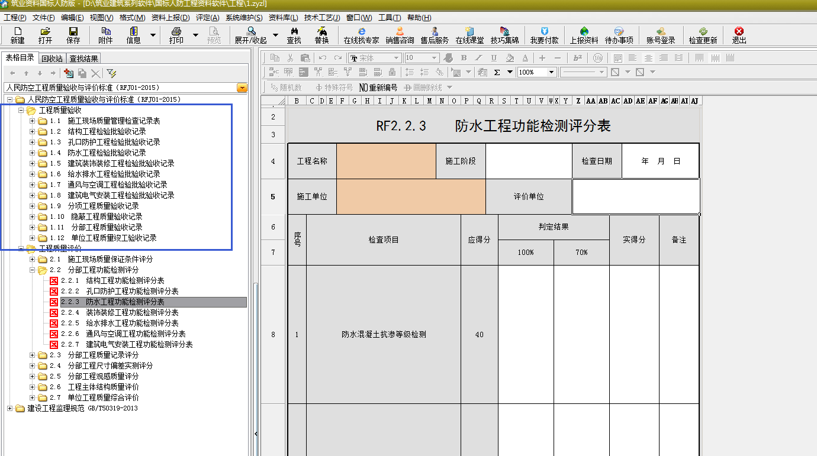Open the font name 宋体 dropdown
Screen dimensions: 817x456
click(397, 58)
